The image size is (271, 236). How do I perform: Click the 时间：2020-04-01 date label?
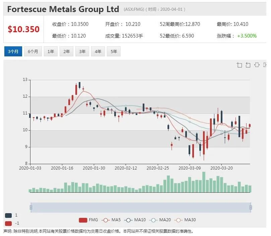(x=165, y=9)
